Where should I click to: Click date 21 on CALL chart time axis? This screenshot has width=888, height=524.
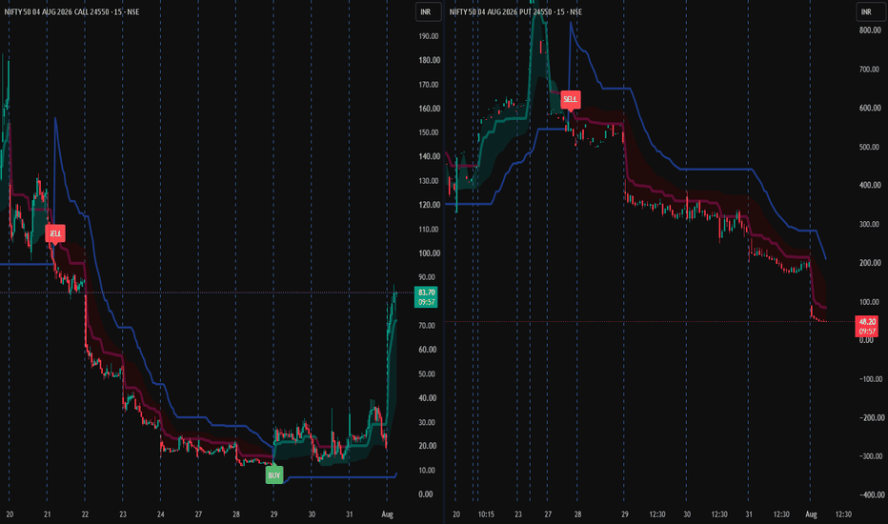pos(47,514)
